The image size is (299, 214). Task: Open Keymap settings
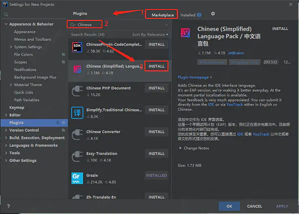(x=17, y=107)
